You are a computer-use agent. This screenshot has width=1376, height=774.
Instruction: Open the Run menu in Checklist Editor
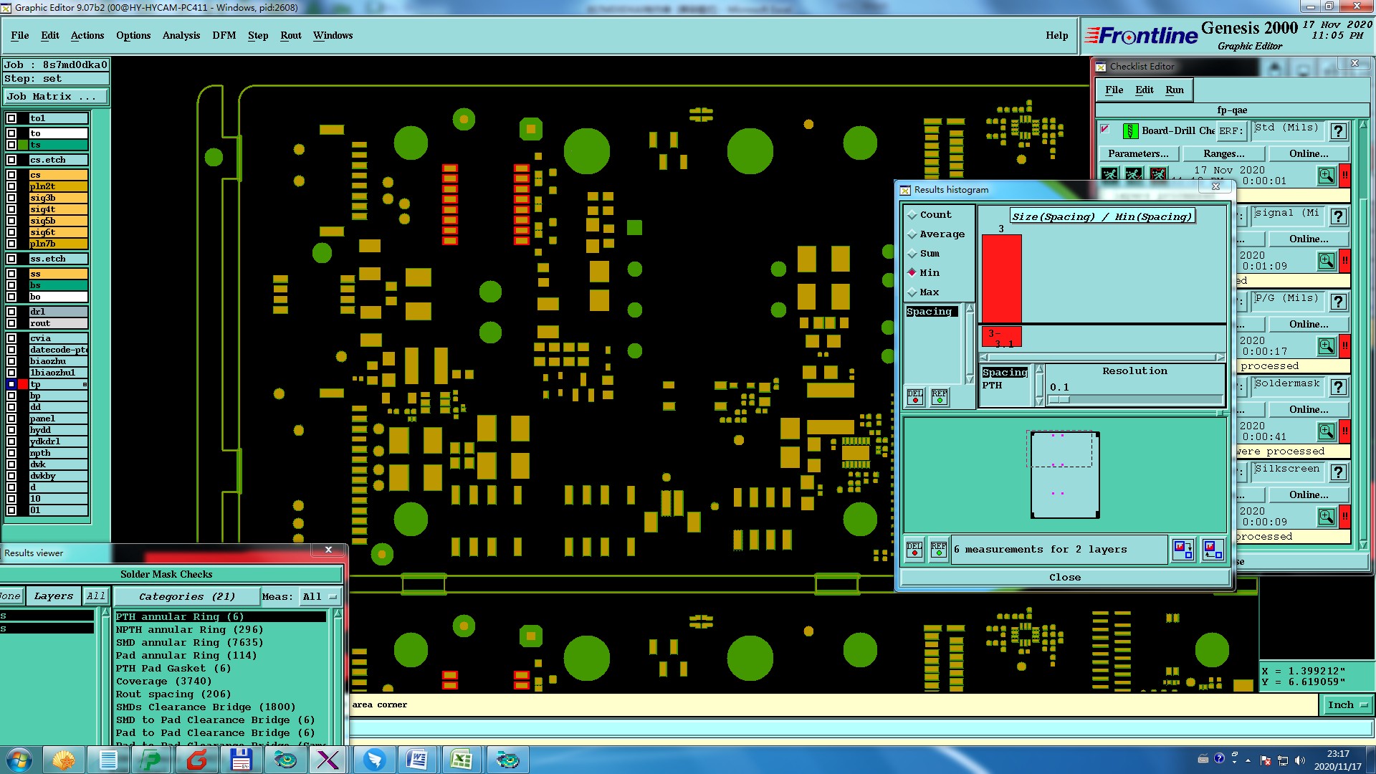[x=1174, y=90]
